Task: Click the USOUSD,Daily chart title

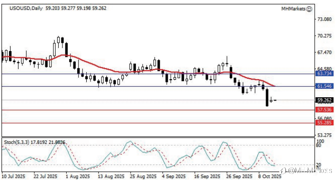Action: pyautogui.click(x=26, y=9)
